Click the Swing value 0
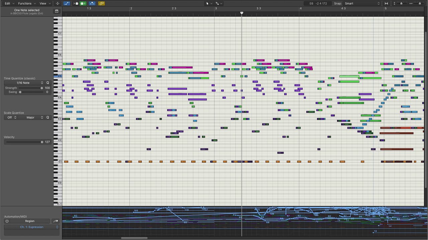Screen dimensions: 428x240 tap(47, 92)
